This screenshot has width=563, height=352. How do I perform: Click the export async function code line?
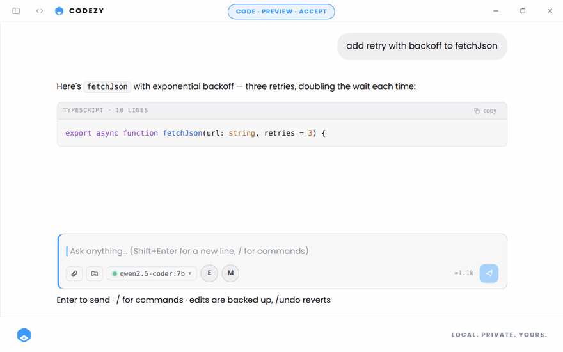tap(195, 133)
